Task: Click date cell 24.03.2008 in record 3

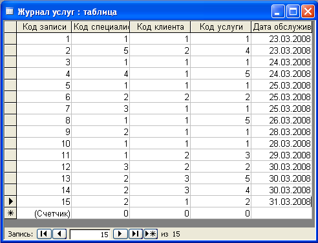Action: pyautogui.click(x=282, y=62)
